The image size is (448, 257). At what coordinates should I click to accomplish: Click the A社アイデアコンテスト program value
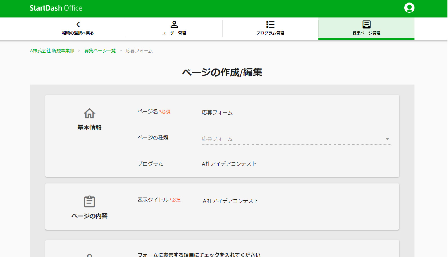click(x=229, y=164)
